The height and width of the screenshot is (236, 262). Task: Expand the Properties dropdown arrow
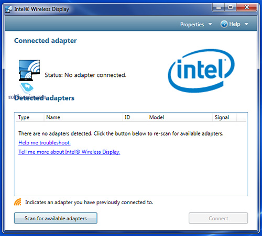click(x=210, y=24)
